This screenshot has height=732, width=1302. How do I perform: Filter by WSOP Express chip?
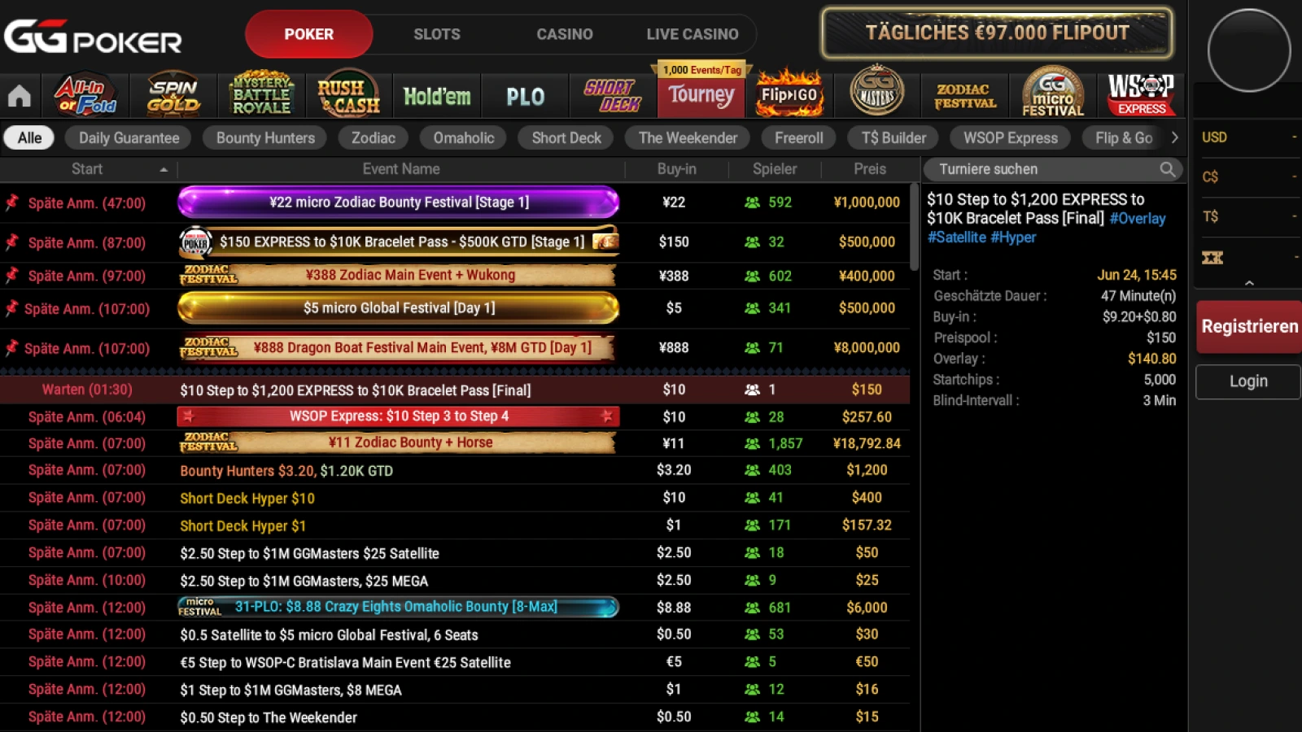tap(1011, 137)
